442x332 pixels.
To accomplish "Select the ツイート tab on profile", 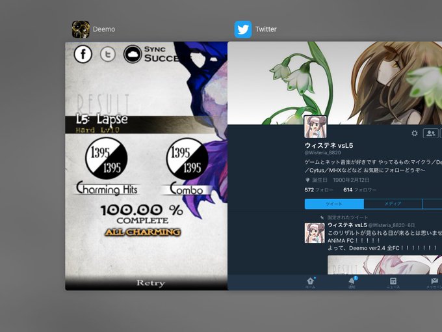I will [x=334, y=204].
